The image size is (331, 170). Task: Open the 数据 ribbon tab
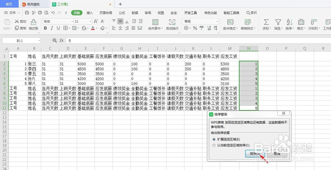point(135,13)
